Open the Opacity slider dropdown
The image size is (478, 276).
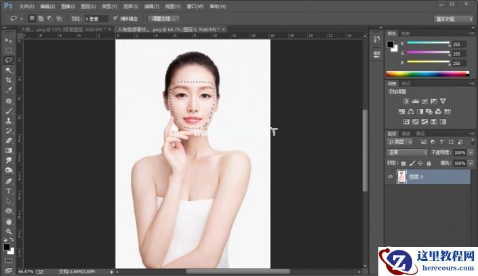471,152
